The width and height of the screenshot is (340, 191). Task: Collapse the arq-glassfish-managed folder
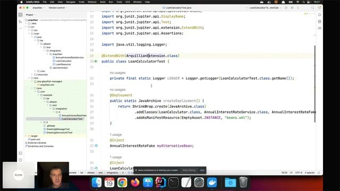click(x=32, y=81)
